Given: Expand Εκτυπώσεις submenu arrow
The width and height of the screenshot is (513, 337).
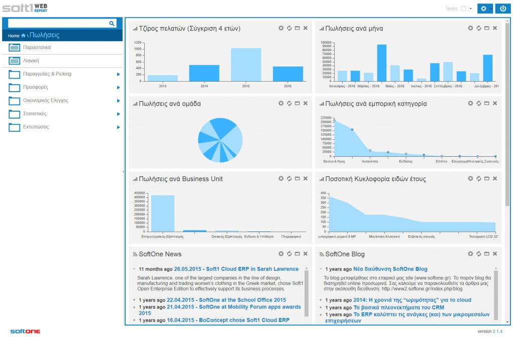Looking at the screenshot, I should click(x=118, y=127).
